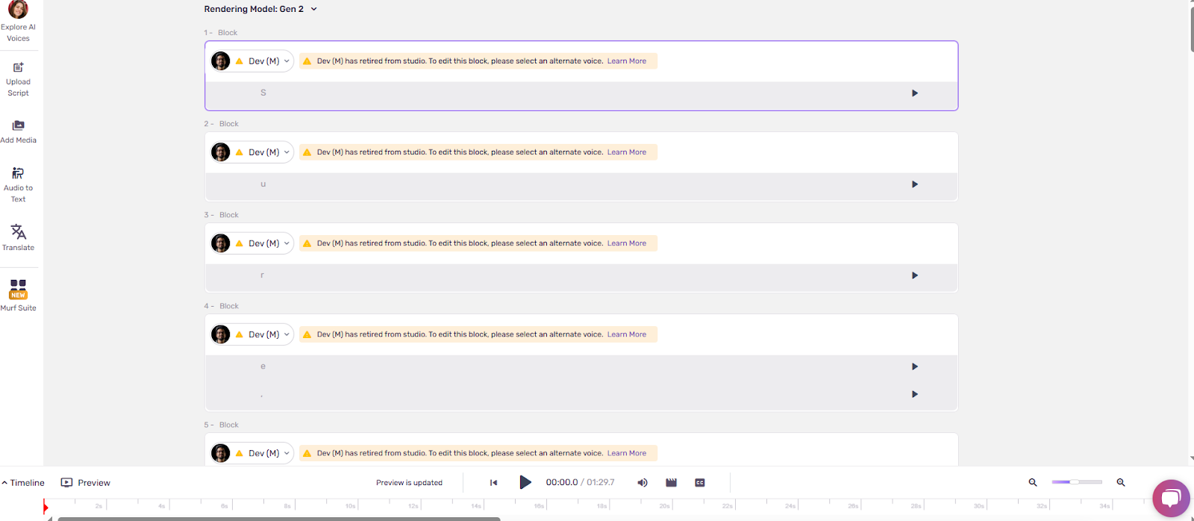The height and width of the screenshot is (521, 1194).
Task: Click block 1 Dev (M) avatar
Action: pos(221,61)
